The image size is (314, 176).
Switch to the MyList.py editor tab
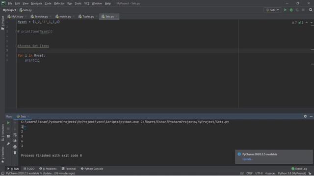point(17,17)
